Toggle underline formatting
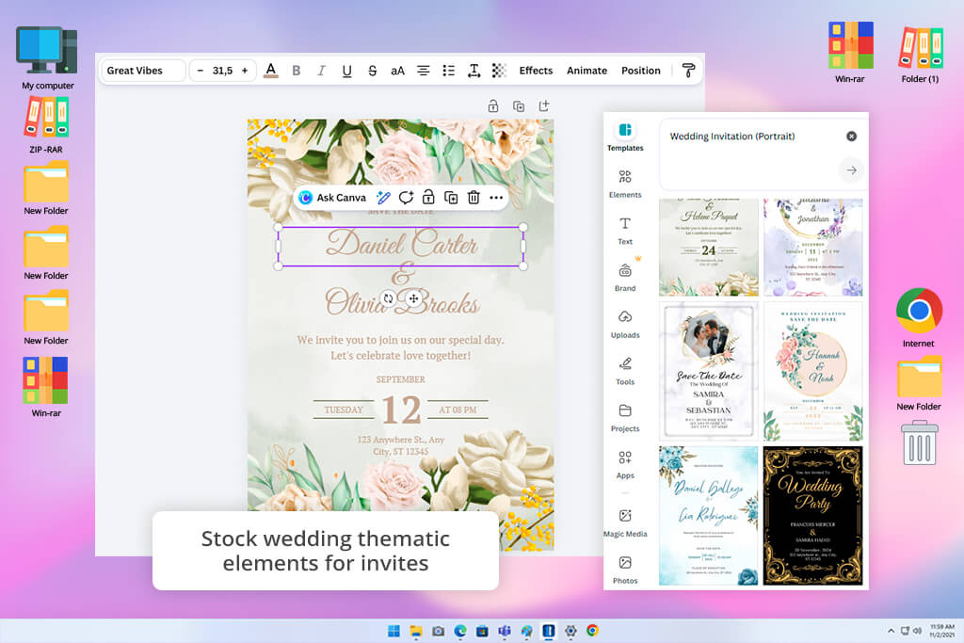This screenshot has width=964, height=643. pos(346,71)
